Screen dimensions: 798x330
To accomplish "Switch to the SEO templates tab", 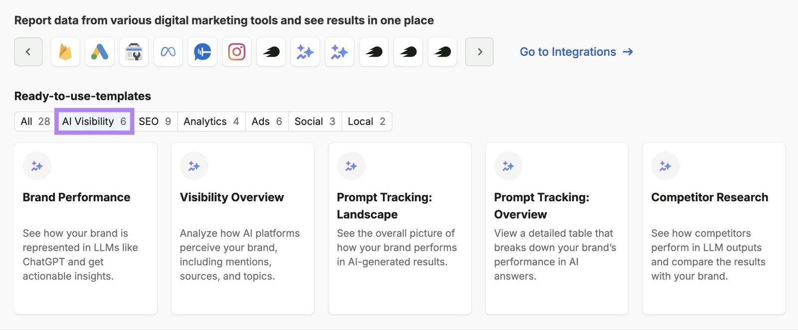I will point(155,121).
